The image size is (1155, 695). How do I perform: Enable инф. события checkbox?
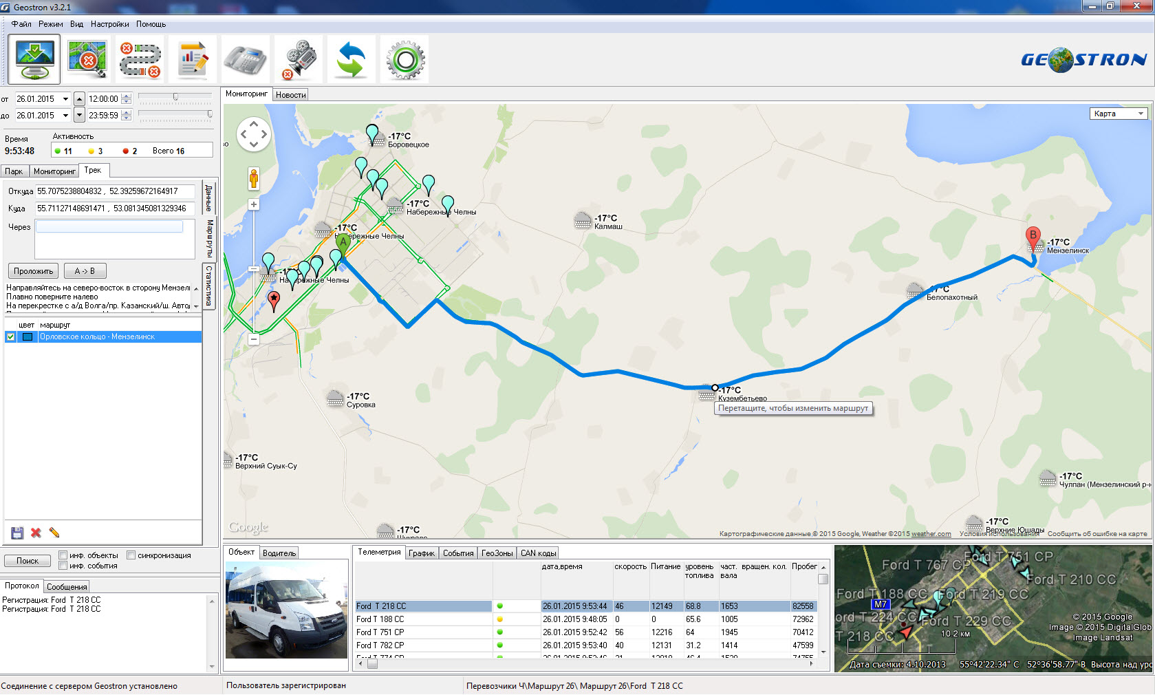click(x=63, y=566)
